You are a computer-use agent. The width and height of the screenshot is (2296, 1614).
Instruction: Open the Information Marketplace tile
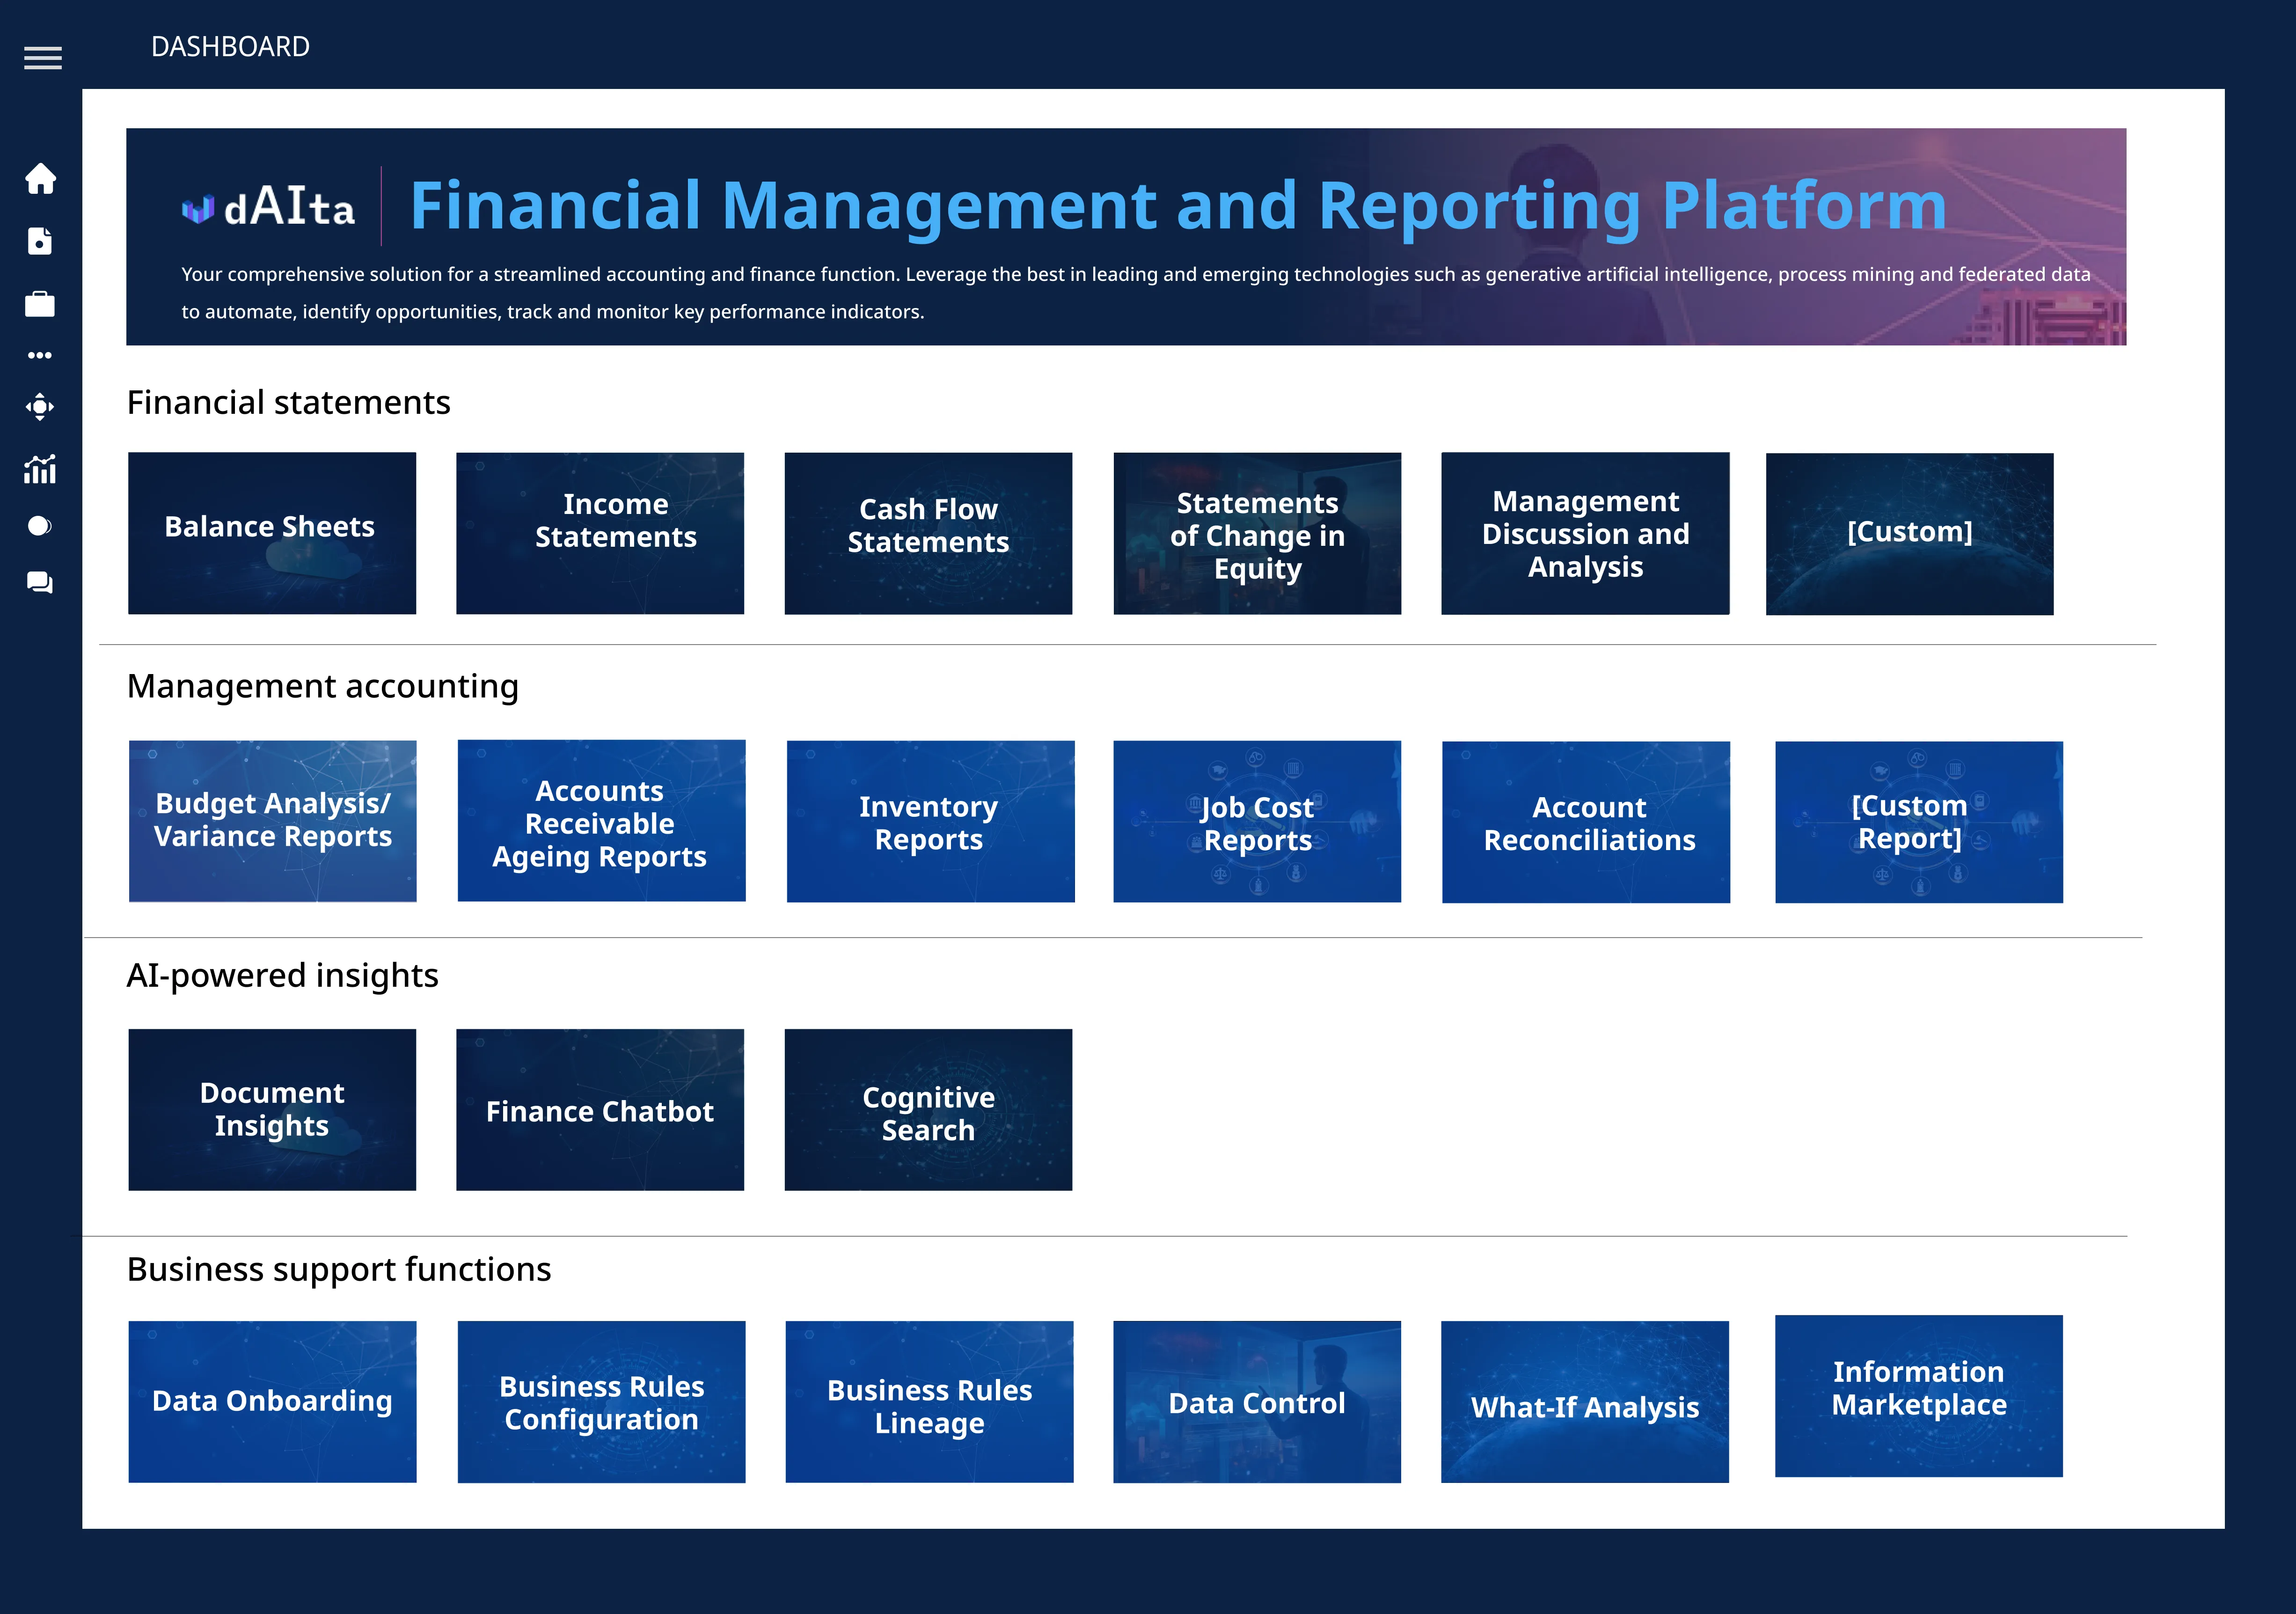click(x=1919, y=1395)
